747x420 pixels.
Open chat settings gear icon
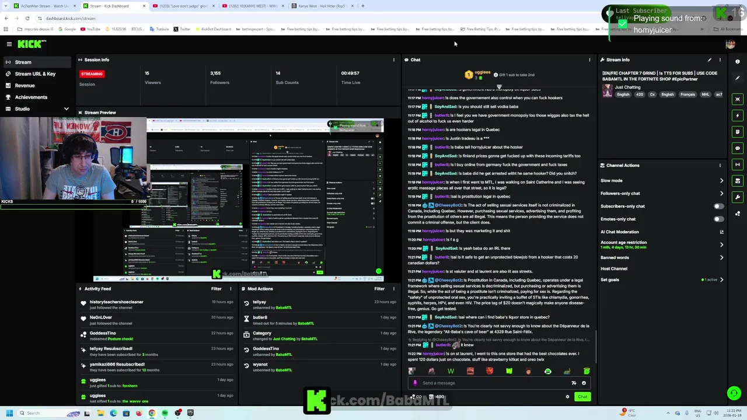567,397
